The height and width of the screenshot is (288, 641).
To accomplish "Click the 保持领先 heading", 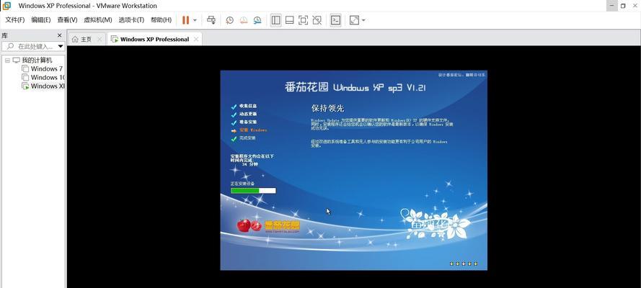I will point(328,108).
